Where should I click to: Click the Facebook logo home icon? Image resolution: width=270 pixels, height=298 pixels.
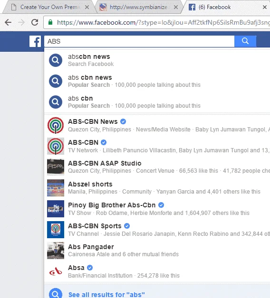tap(35, 41)
